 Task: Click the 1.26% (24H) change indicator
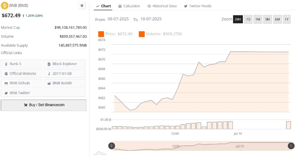coord(32,16)
